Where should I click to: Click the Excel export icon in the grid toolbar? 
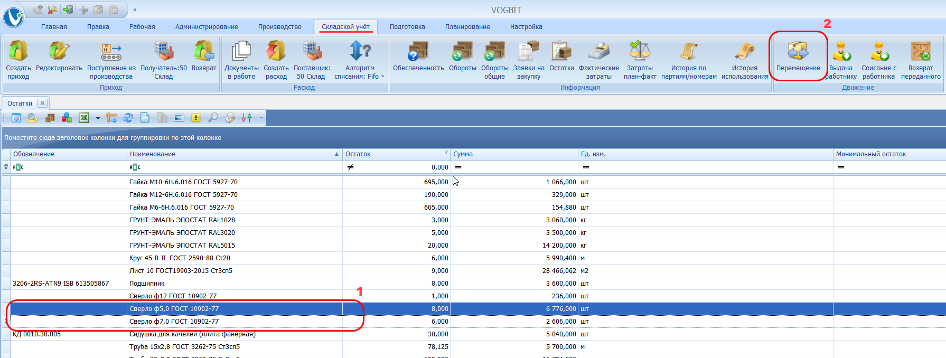tap(83, 118)
